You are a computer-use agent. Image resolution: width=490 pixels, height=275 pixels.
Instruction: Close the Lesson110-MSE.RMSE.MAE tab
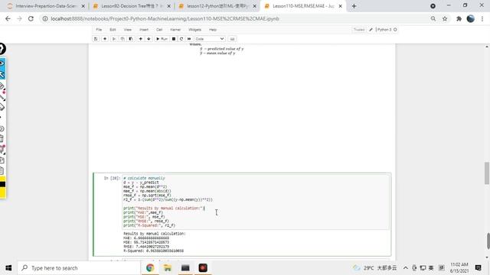click(x=340, y=6)
